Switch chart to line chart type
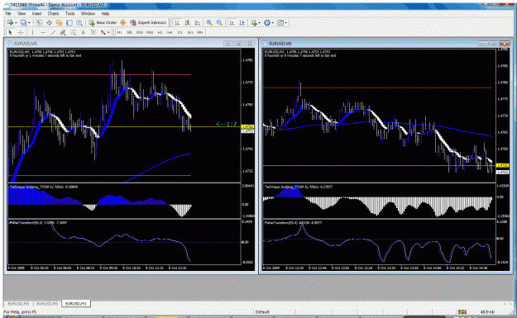This screenshot has height=318, width=517. click(198, 23)
